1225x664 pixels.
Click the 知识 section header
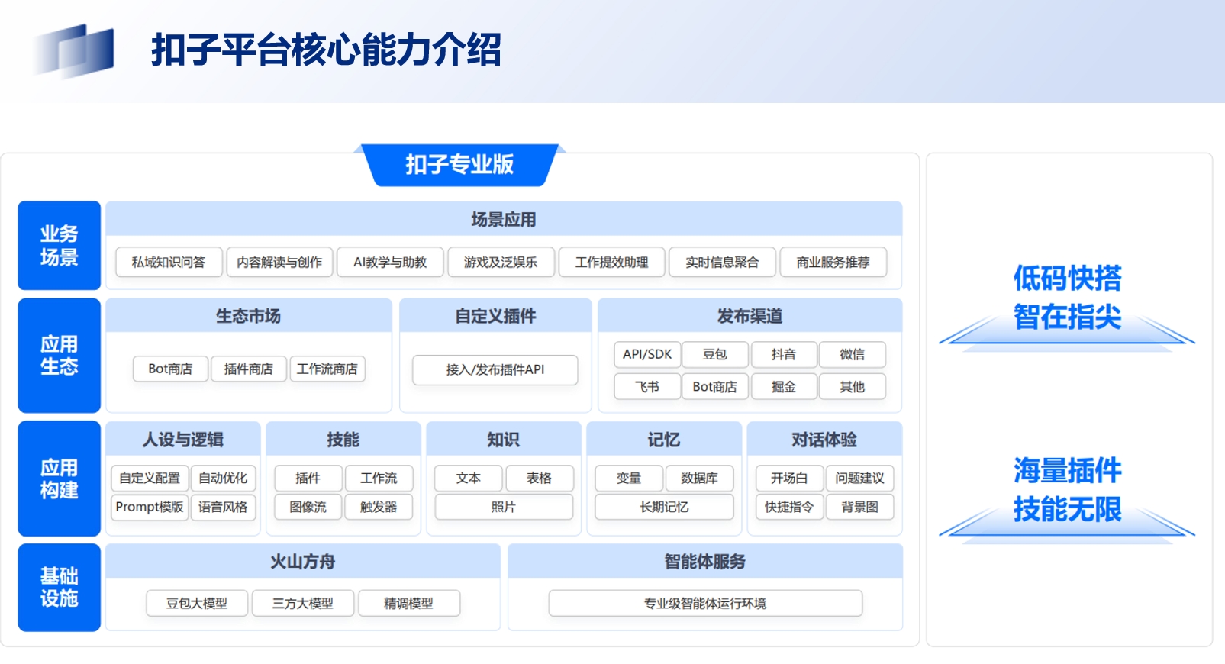click(504, 439)
